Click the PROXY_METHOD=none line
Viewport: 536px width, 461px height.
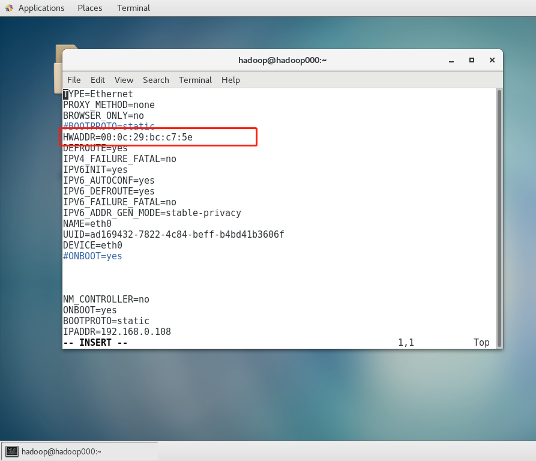click(x=109, y=105)
